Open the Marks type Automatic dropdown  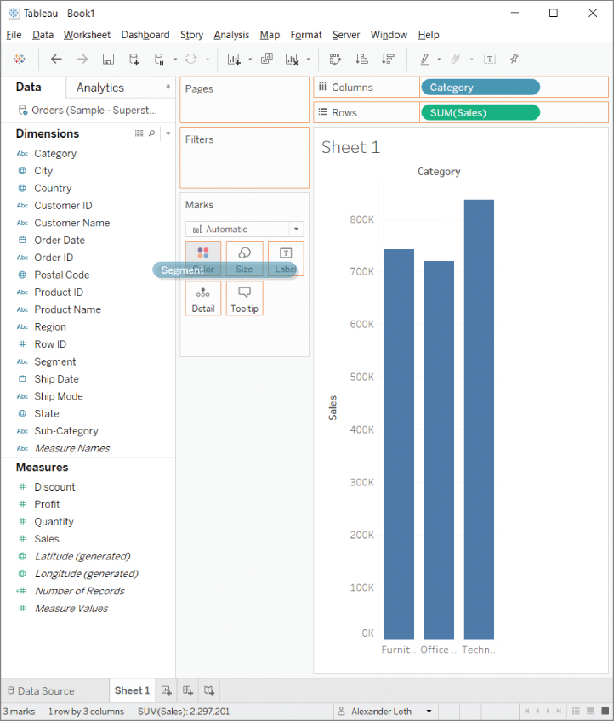pyautogui.click(x=244, y=229)
